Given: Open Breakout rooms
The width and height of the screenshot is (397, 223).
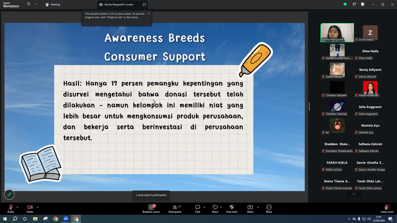Looking at the screenshot, I should (151, 209).
